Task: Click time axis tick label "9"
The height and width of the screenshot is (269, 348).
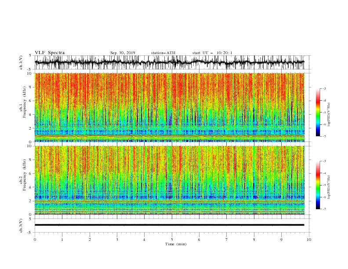Action: (281, 240)
